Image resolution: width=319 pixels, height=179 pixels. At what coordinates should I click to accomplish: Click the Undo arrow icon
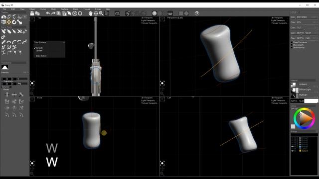click(48, 13)
